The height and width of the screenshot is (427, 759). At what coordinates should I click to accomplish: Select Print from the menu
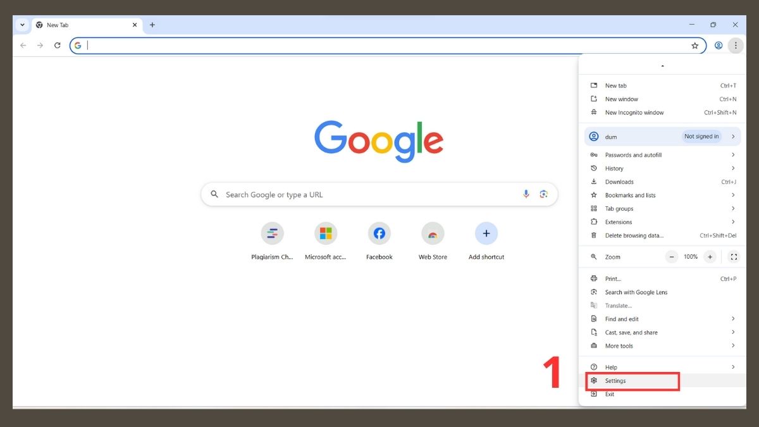(x=663, y=279)
